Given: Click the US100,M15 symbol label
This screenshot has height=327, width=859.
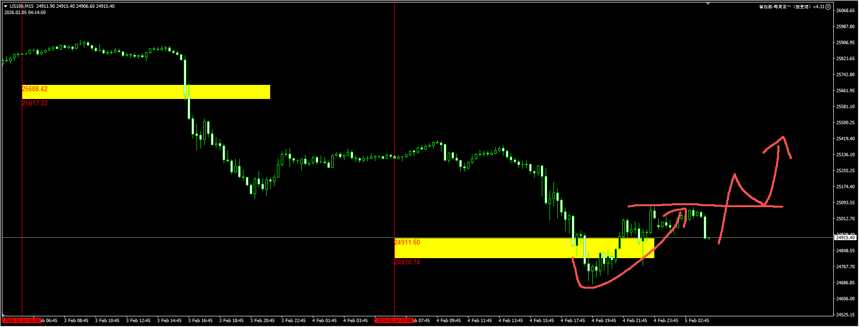Looking at the screenshot, I should (21, 6).
